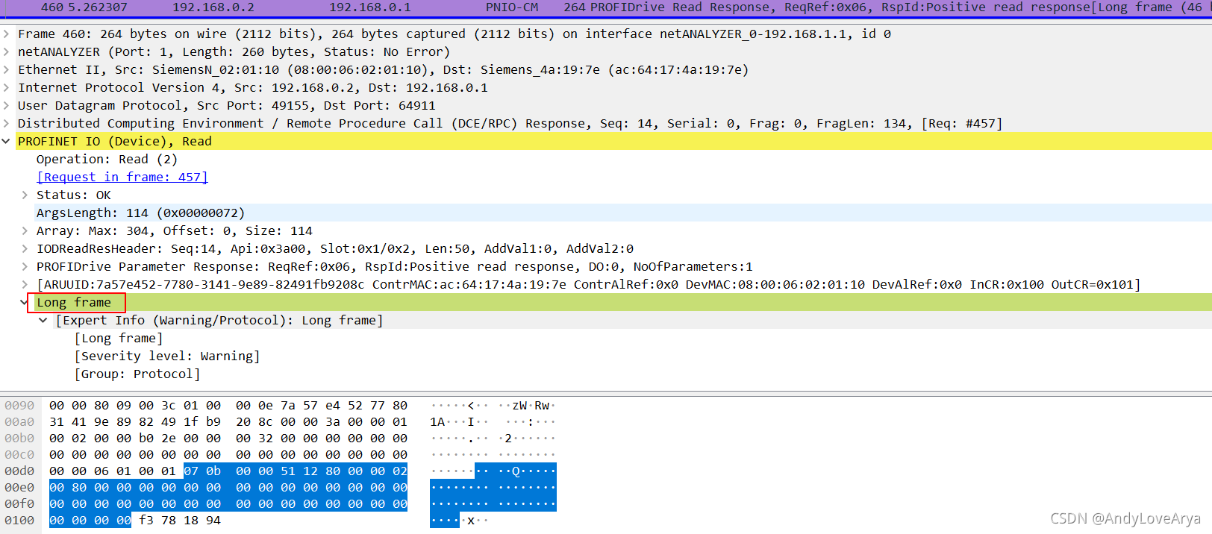Click source address 192.168.0.2 in packet list
Screen dimensions: 1212x534
213,7
